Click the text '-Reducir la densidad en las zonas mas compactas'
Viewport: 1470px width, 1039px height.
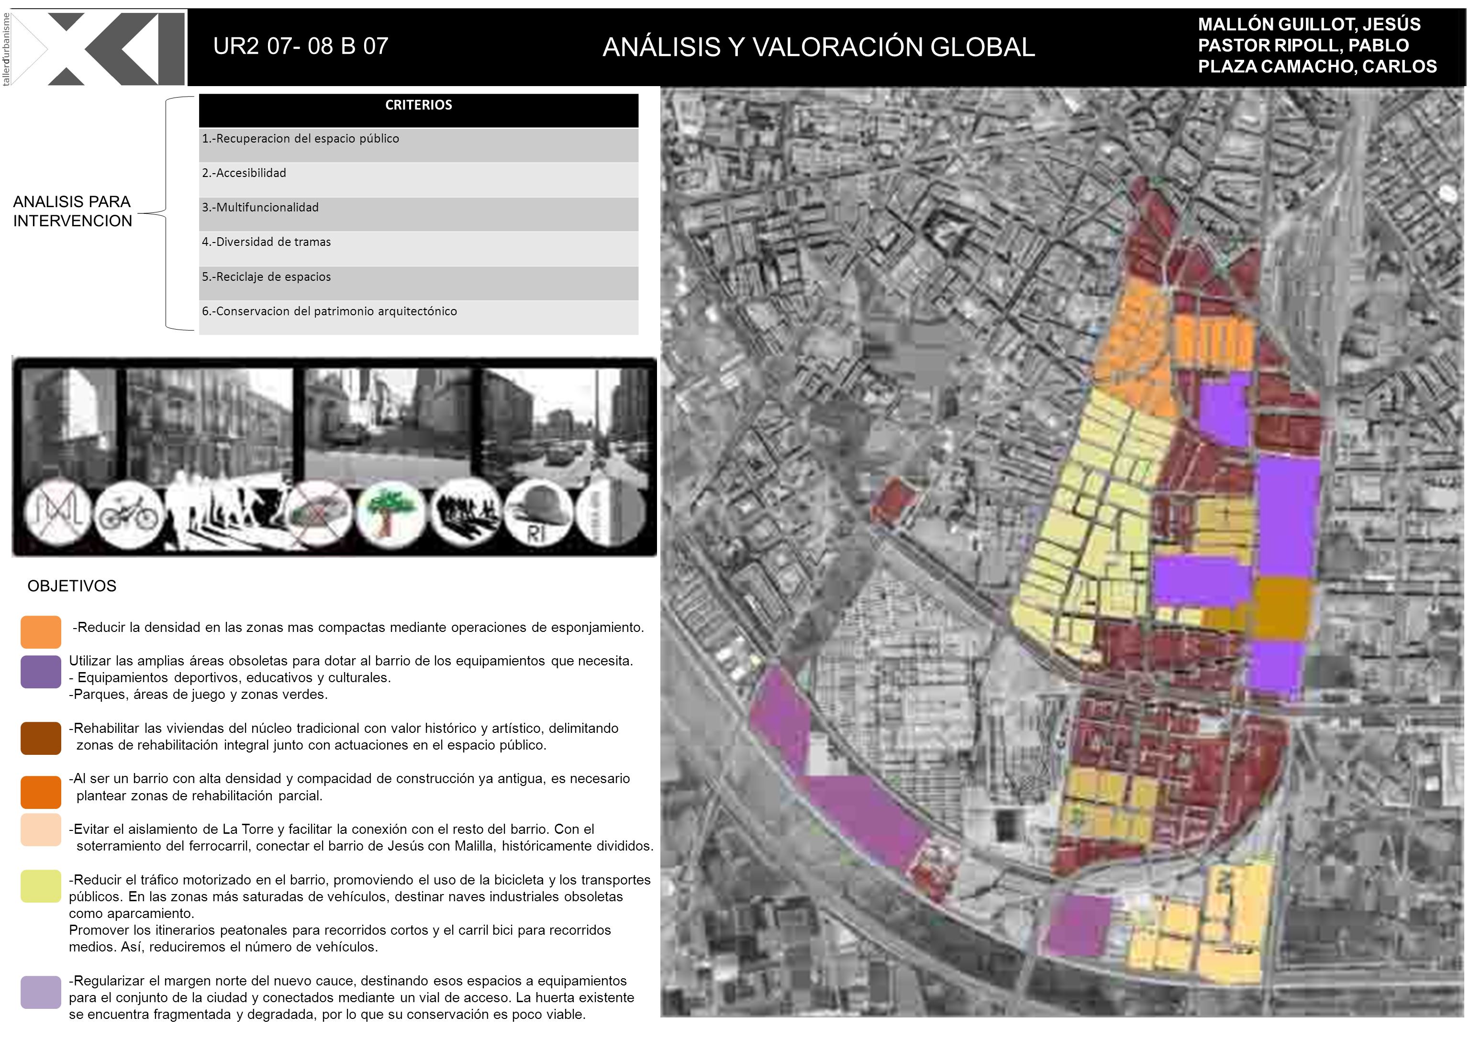(301, 628)
